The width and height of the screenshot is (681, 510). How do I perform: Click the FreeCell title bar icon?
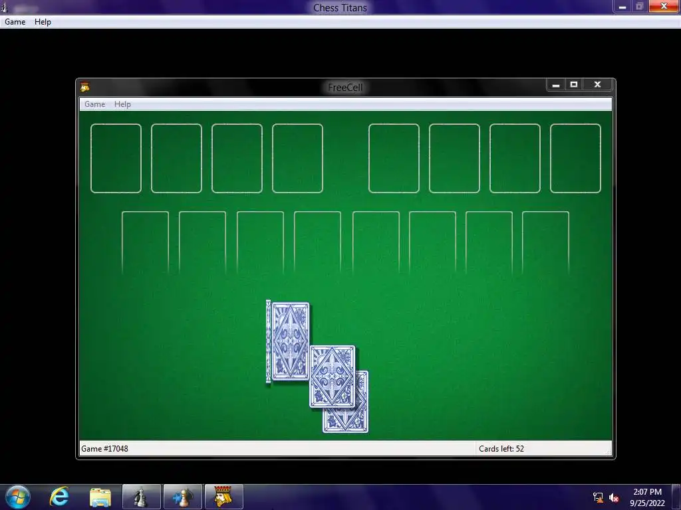click(x=85, y=87)
